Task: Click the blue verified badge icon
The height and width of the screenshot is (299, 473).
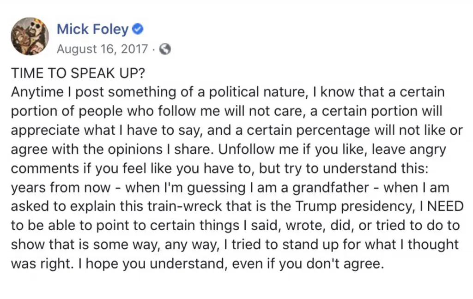Action: pos(138,30)
